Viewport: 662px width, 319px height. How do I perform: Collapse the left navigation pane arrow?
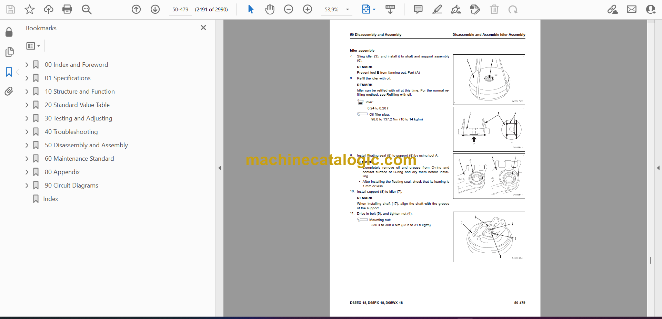(220, 168)
